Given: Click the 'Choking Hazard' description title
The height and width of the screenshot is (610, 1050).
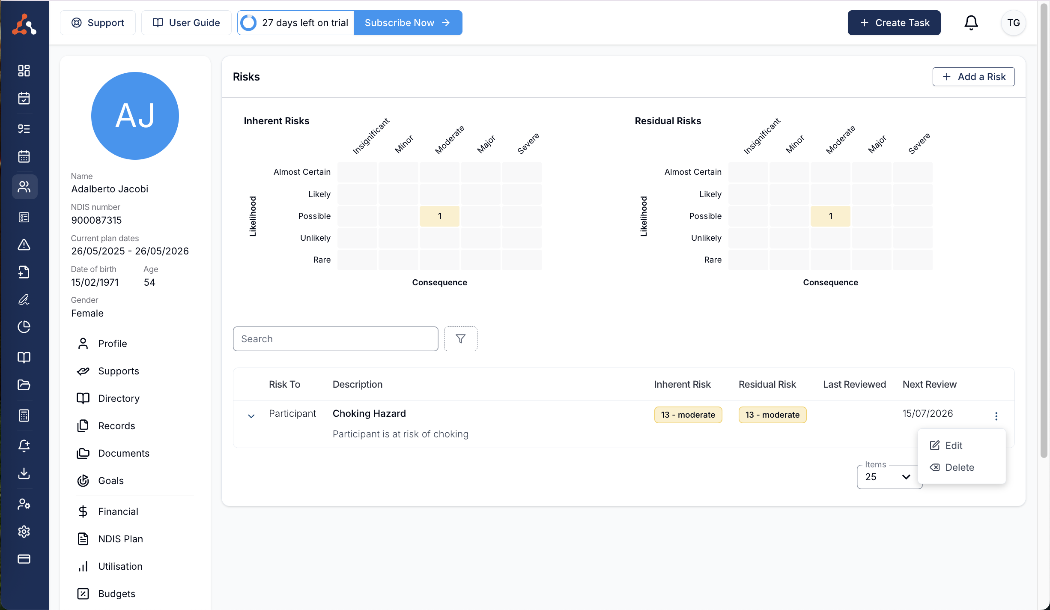Looking at the screenshot, I should tap(369, 413).
